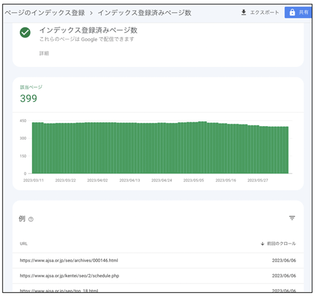Click インデックス登録済みページ数 breadcrumb title
Viewport: 316px width, 297px height.
point(145,13)
